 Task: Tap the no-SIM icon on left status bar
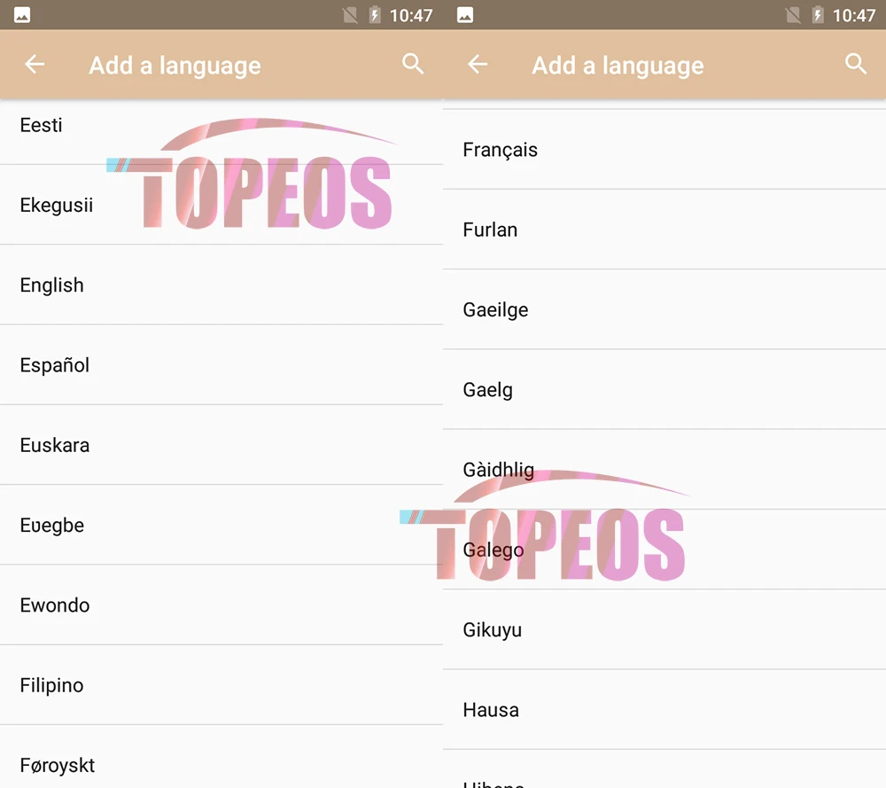click(350, 15)
